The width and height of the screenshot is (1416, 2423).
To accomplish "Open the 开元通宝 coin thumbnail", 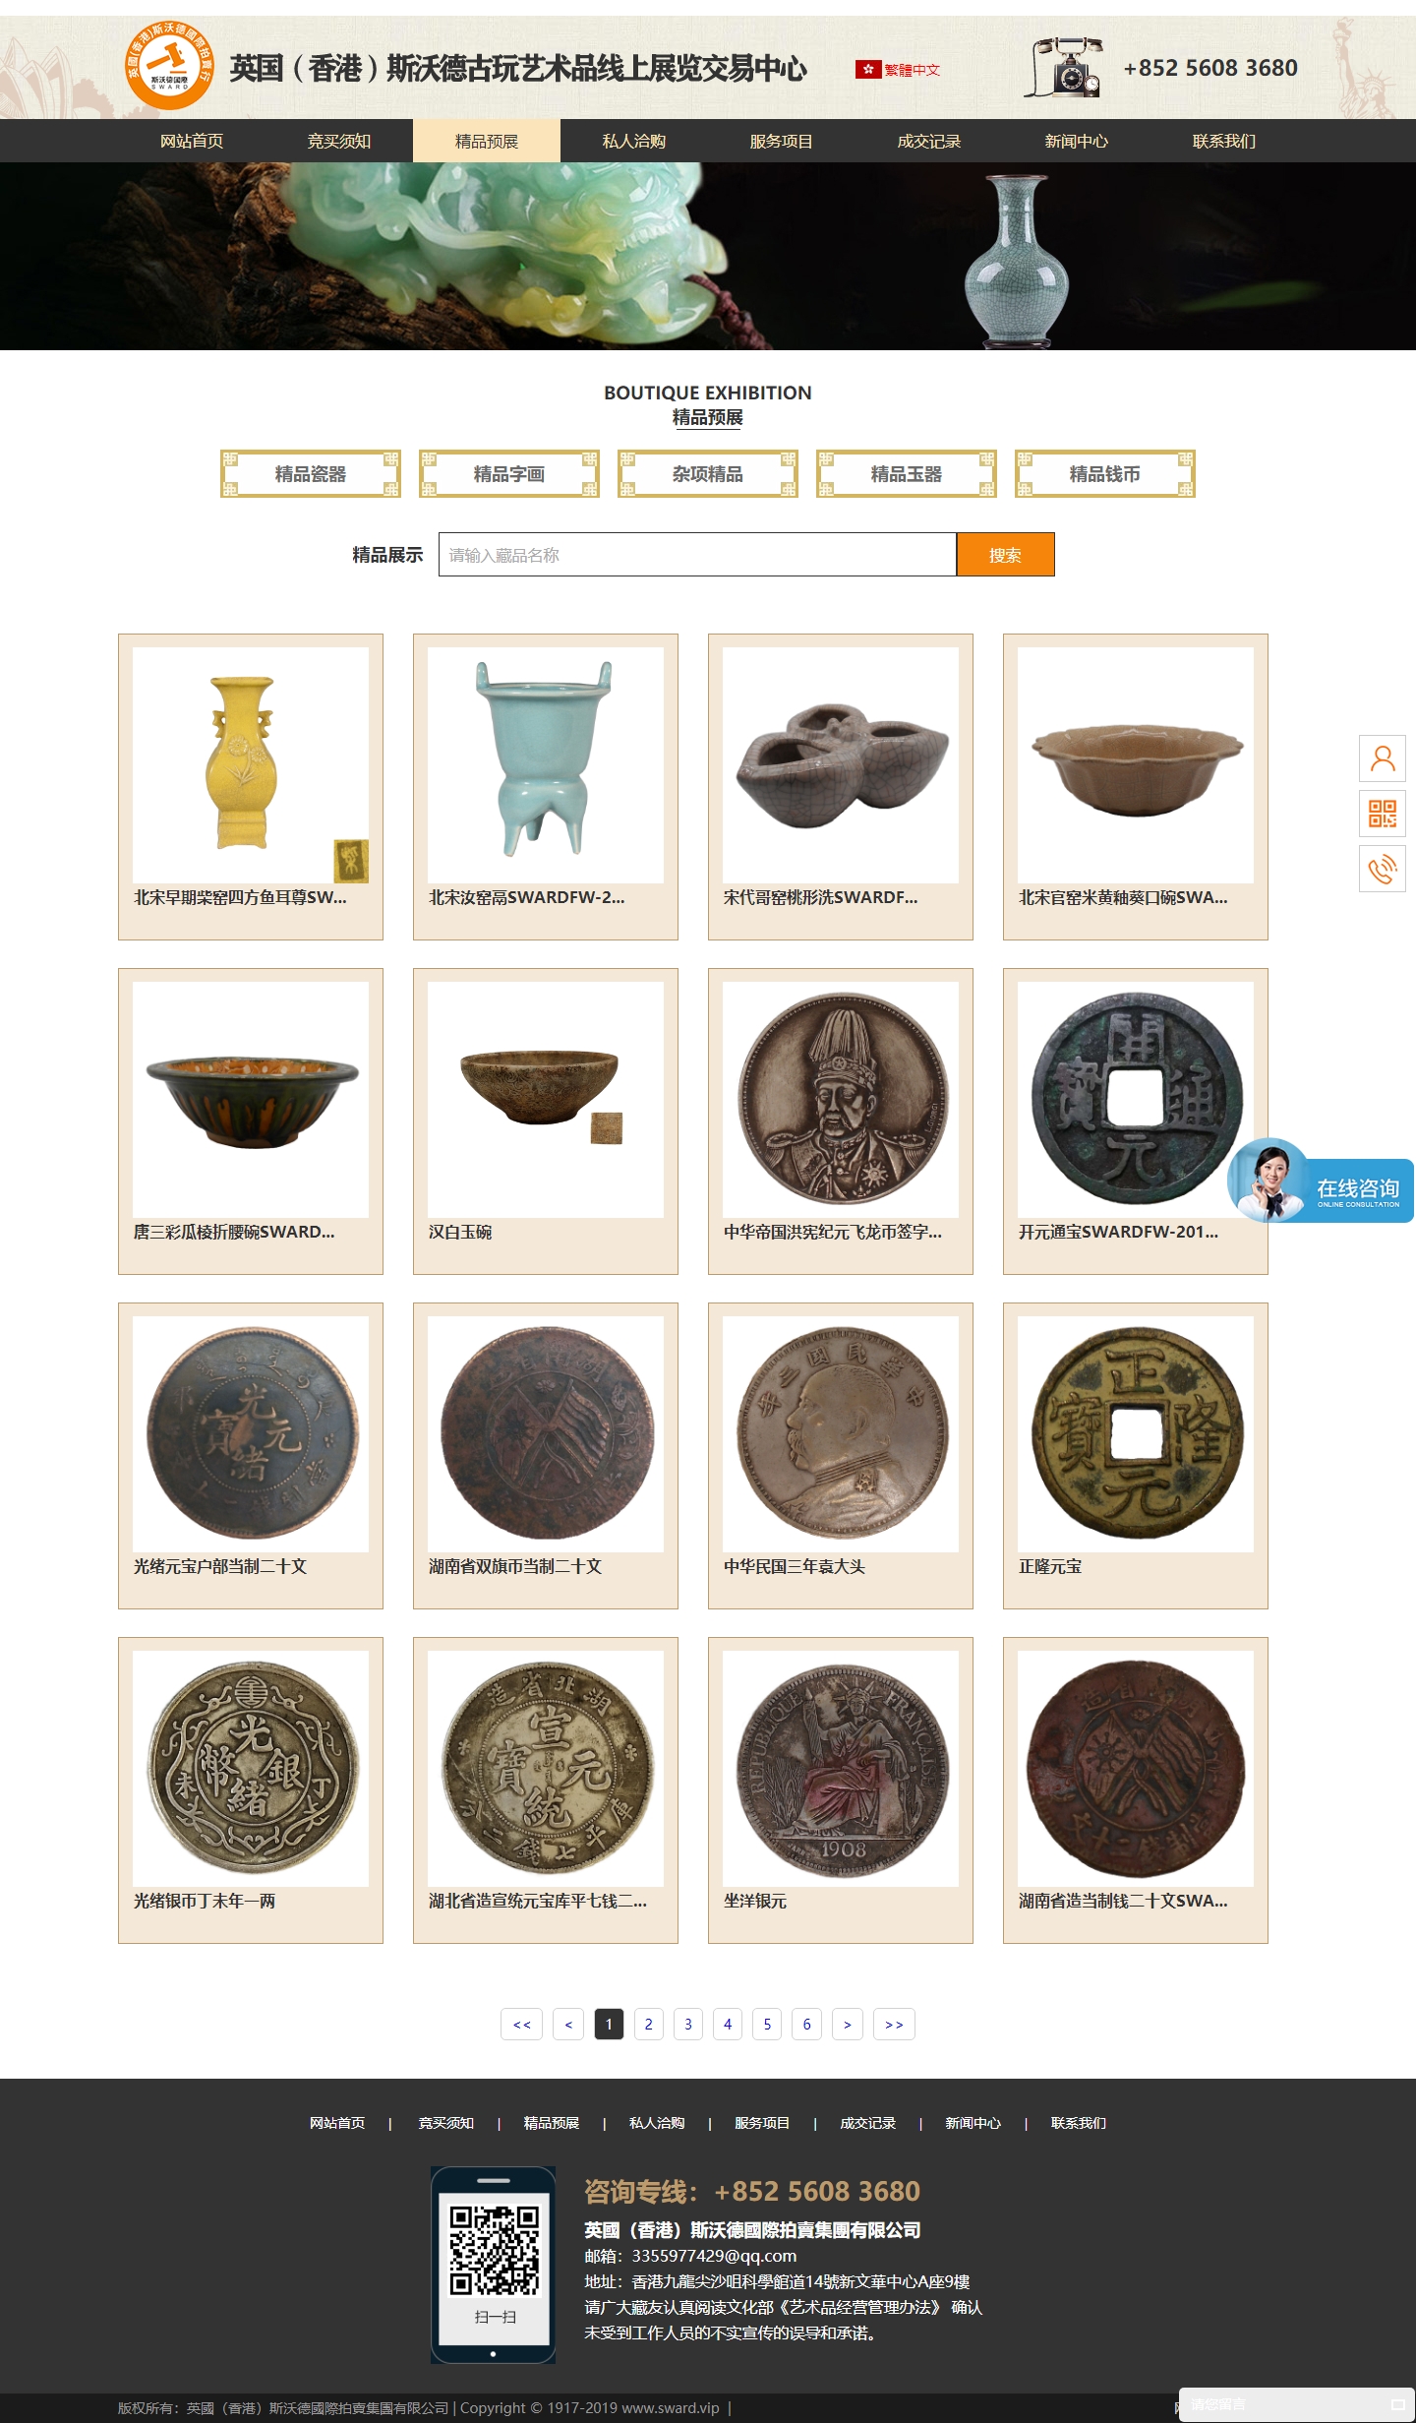I will pyautogui.click(x=1136, y=1100).
